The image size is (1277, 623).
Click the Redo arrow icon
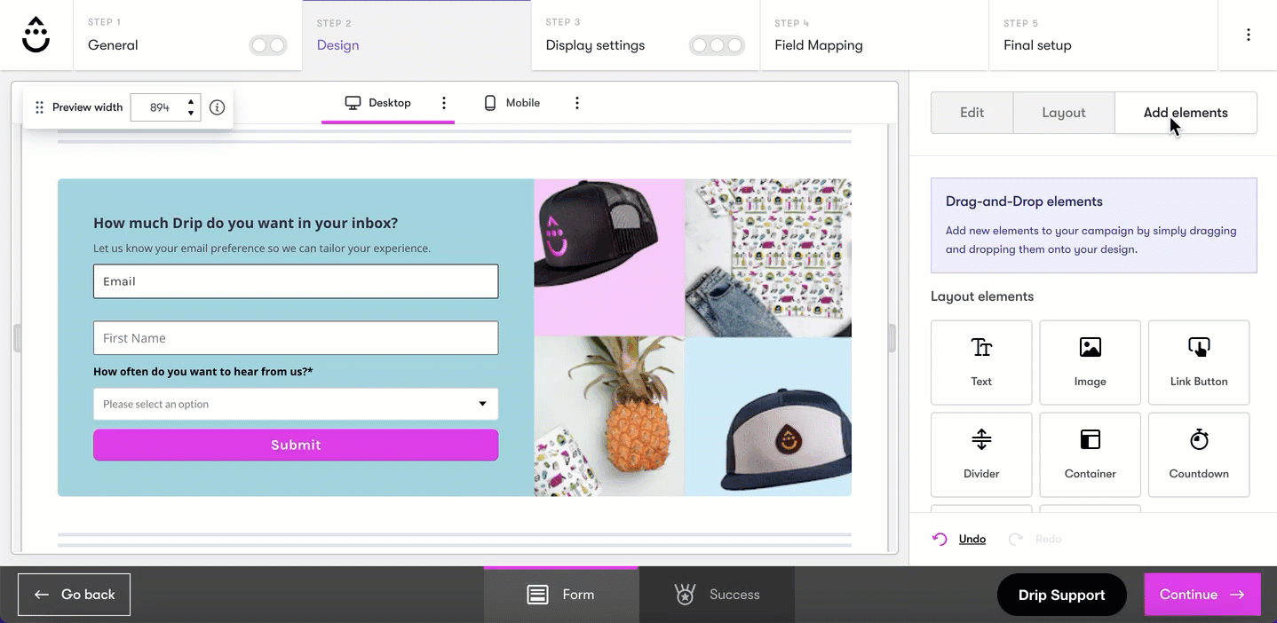pos(1016,539)
